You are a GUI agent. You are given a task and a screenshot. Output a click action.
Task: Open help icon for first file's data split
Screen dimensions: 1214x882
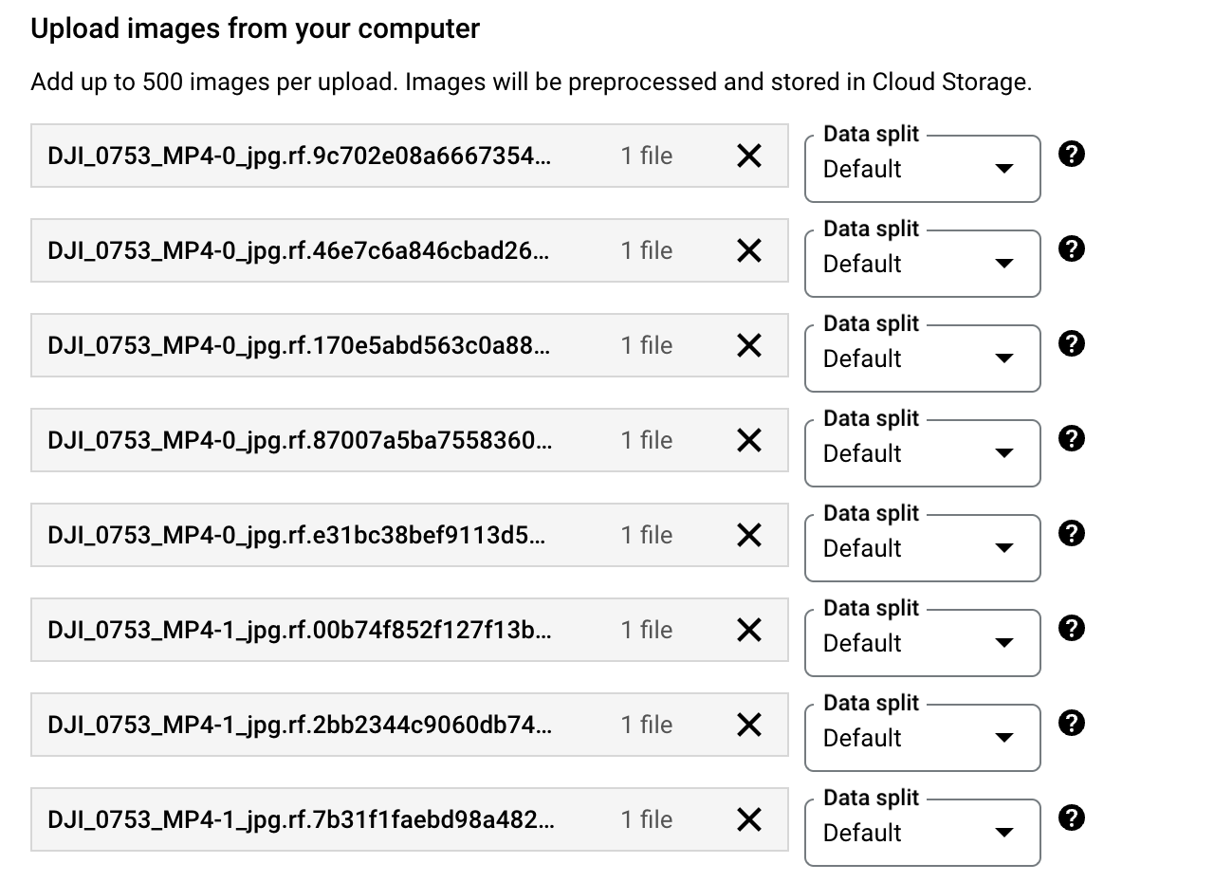tap(1071, 155)
